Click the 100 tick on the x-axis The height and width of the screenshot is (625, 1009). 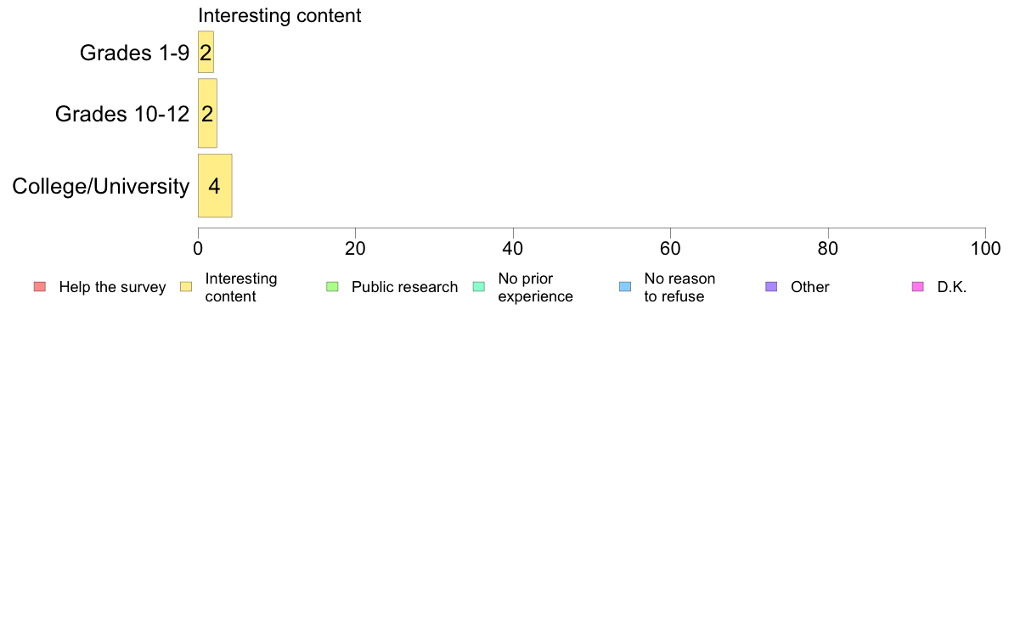[985, 249]
